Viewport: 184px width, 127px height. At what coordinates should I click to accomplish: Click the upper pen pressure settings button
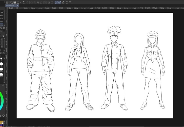(2, 40)
